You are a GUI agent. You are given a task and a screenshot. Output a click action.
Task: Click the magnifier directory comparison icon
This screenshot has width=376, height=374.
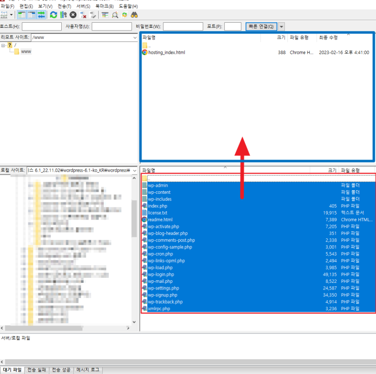115,15
